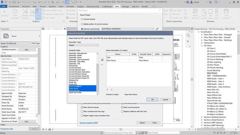Click the signed-in user icon whiteb
Image resolution: width=240 pixels, height=135 pixels.
coord(192,2)
